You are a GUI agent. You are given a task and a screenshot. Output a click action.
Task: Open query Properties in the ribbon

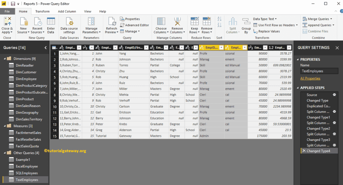click(x=130, y=19)
